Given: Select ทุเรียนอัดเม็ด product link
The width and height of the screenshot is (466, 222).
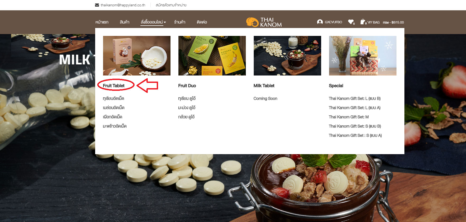Looking at the screenshot, I should click(113, 98).
